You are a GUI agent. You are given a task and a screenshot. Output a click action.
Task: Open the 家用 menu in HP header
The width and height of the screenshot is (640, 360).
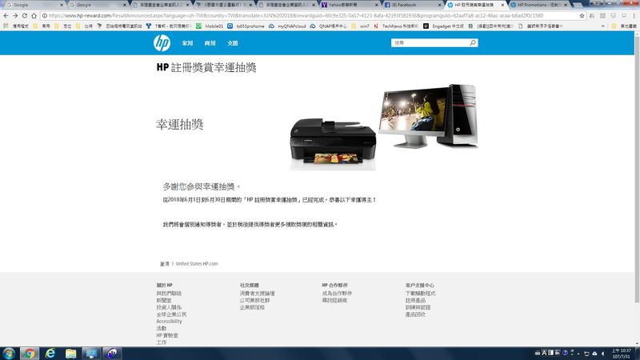point(187,43)
